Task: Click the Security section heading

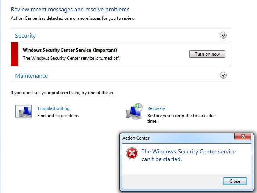Action: [25, 36]
